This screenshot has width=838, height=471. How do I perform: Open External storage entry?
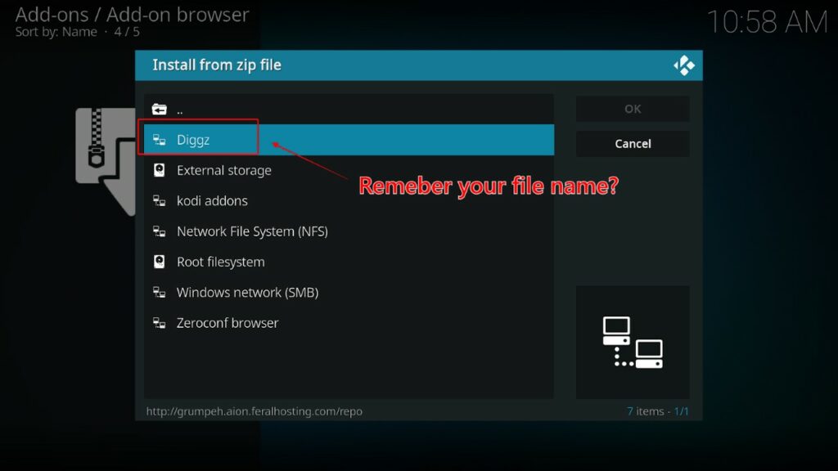pyautogui.click(x=349, y=170)
